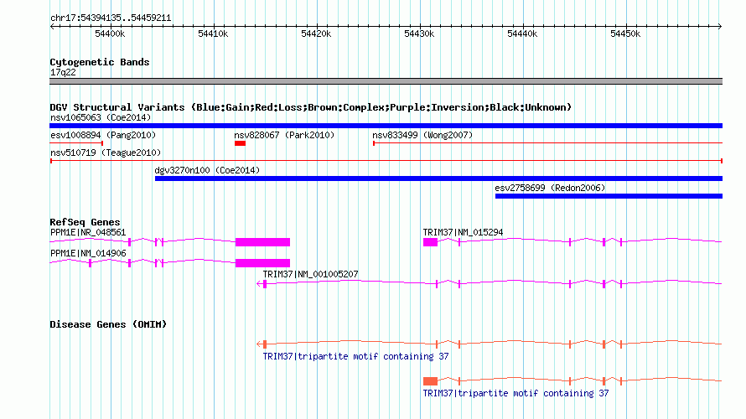Open variant nsv828067 (Park2010) label
The height and width of the screenshot is (419, 746).
[x=284, y=135]
